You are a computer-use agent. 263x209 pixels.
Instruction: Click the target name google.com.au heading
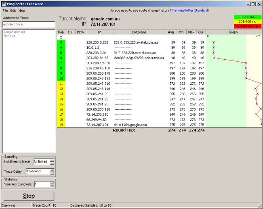click(105, 19)
